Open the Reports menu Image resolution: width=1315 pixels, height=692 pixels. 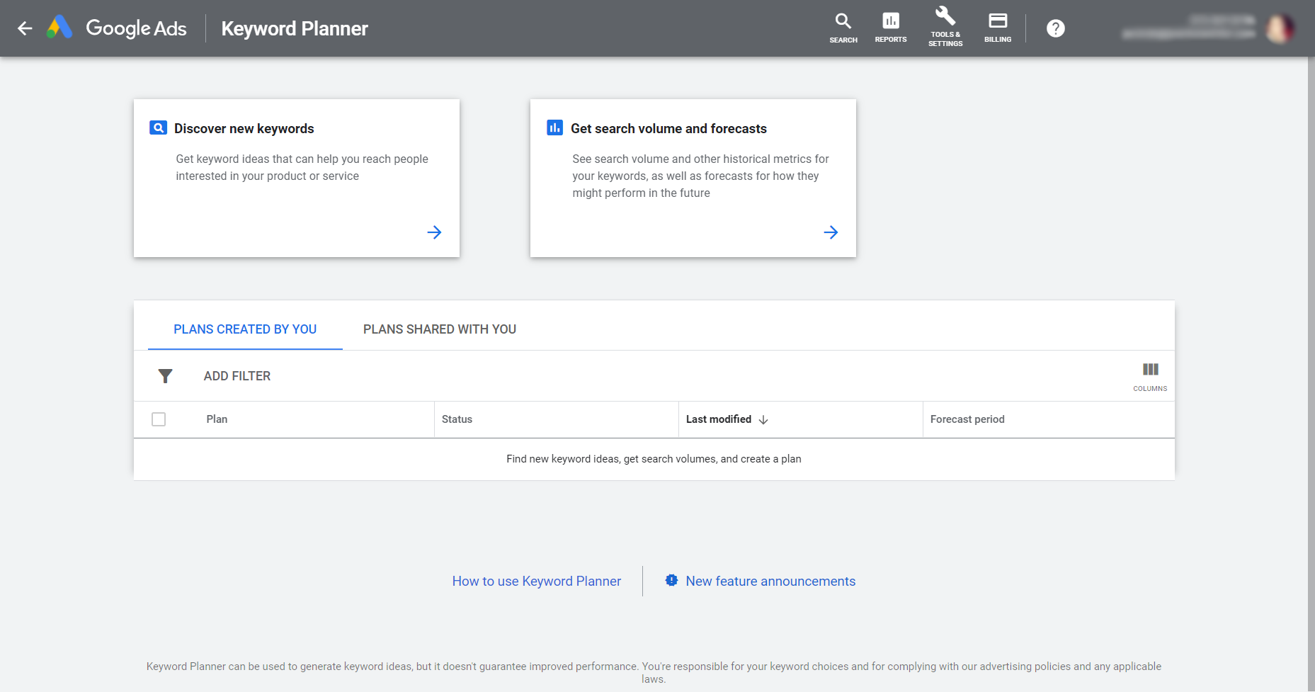[x=891, y=28]
